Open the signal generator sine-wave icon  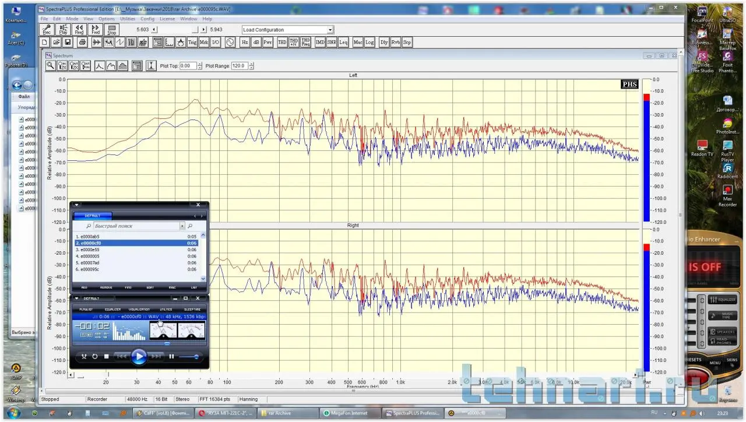pos(230,43)
